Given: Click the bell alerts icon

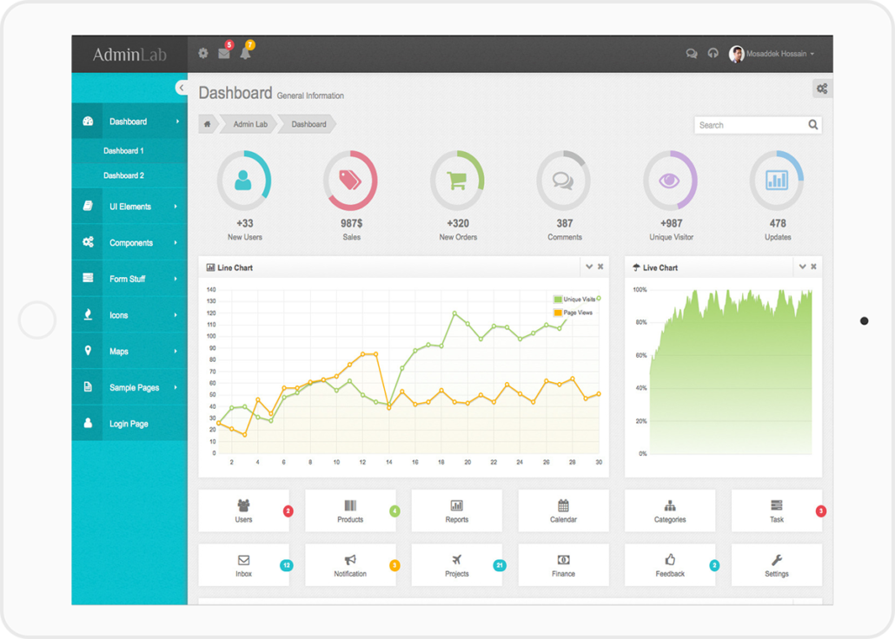Looking at the screenshot, I should point(245,54).
